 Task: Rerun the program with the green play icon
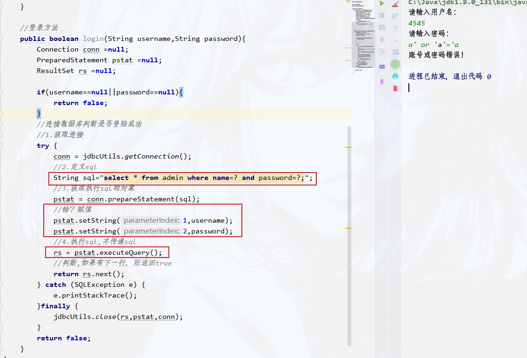pyautogui.click(x=382, y=4)
